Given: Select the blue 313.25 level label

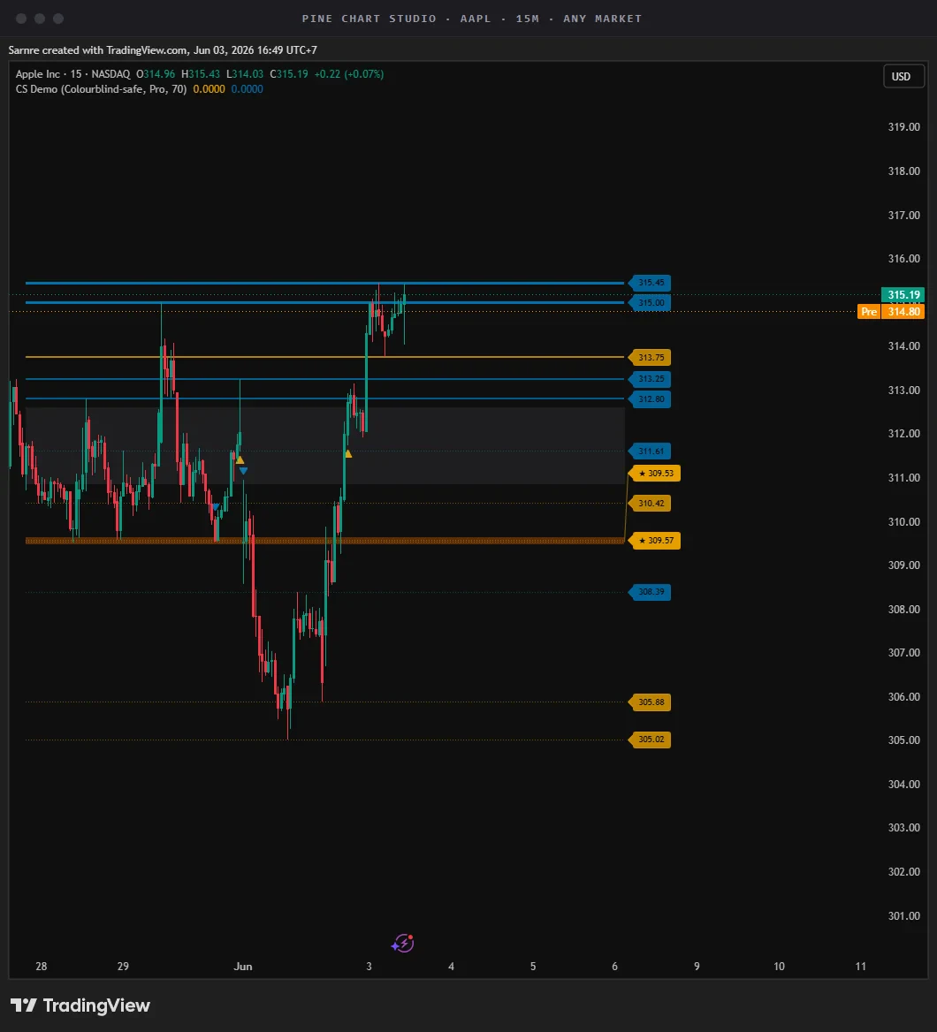Looking at the screenshot, I should pyautogui.click(x=650, y=378).
